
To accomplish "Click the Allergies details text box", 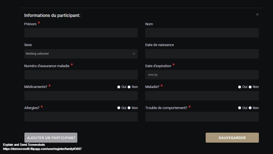I will pyautogui.click(x=81, y=117).
